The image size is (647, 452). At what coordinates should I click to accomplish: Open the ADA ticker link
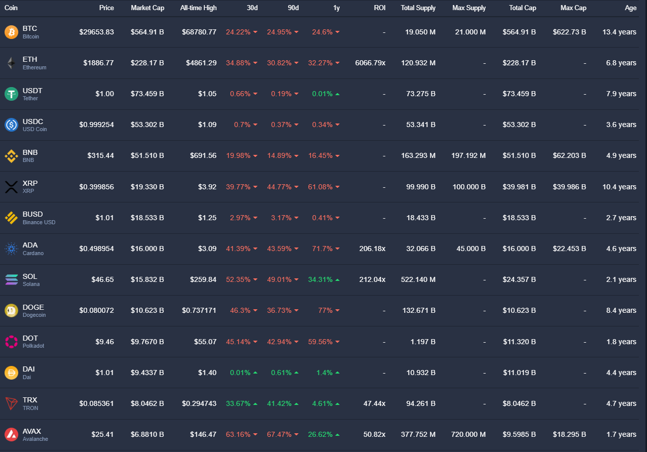(30, 245)
